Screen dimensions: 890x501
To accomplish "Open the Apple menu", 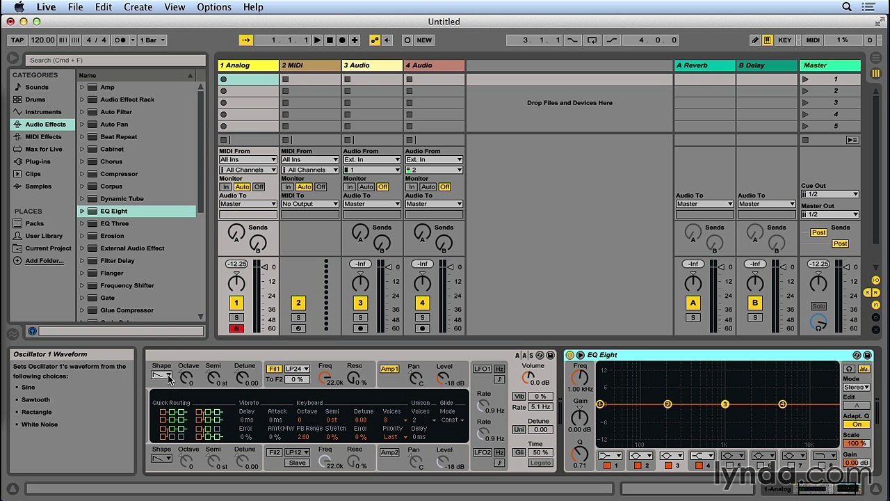I will 19,7.
